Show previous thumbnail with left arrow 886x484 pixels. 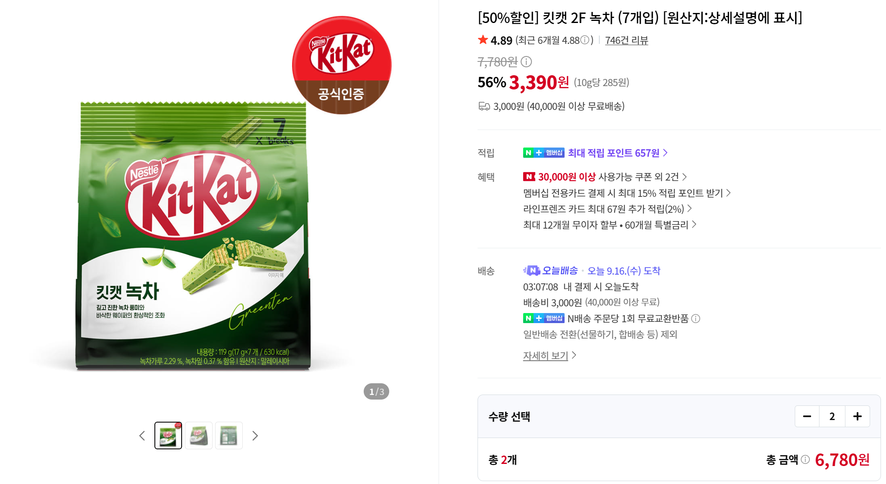point(142,436)
